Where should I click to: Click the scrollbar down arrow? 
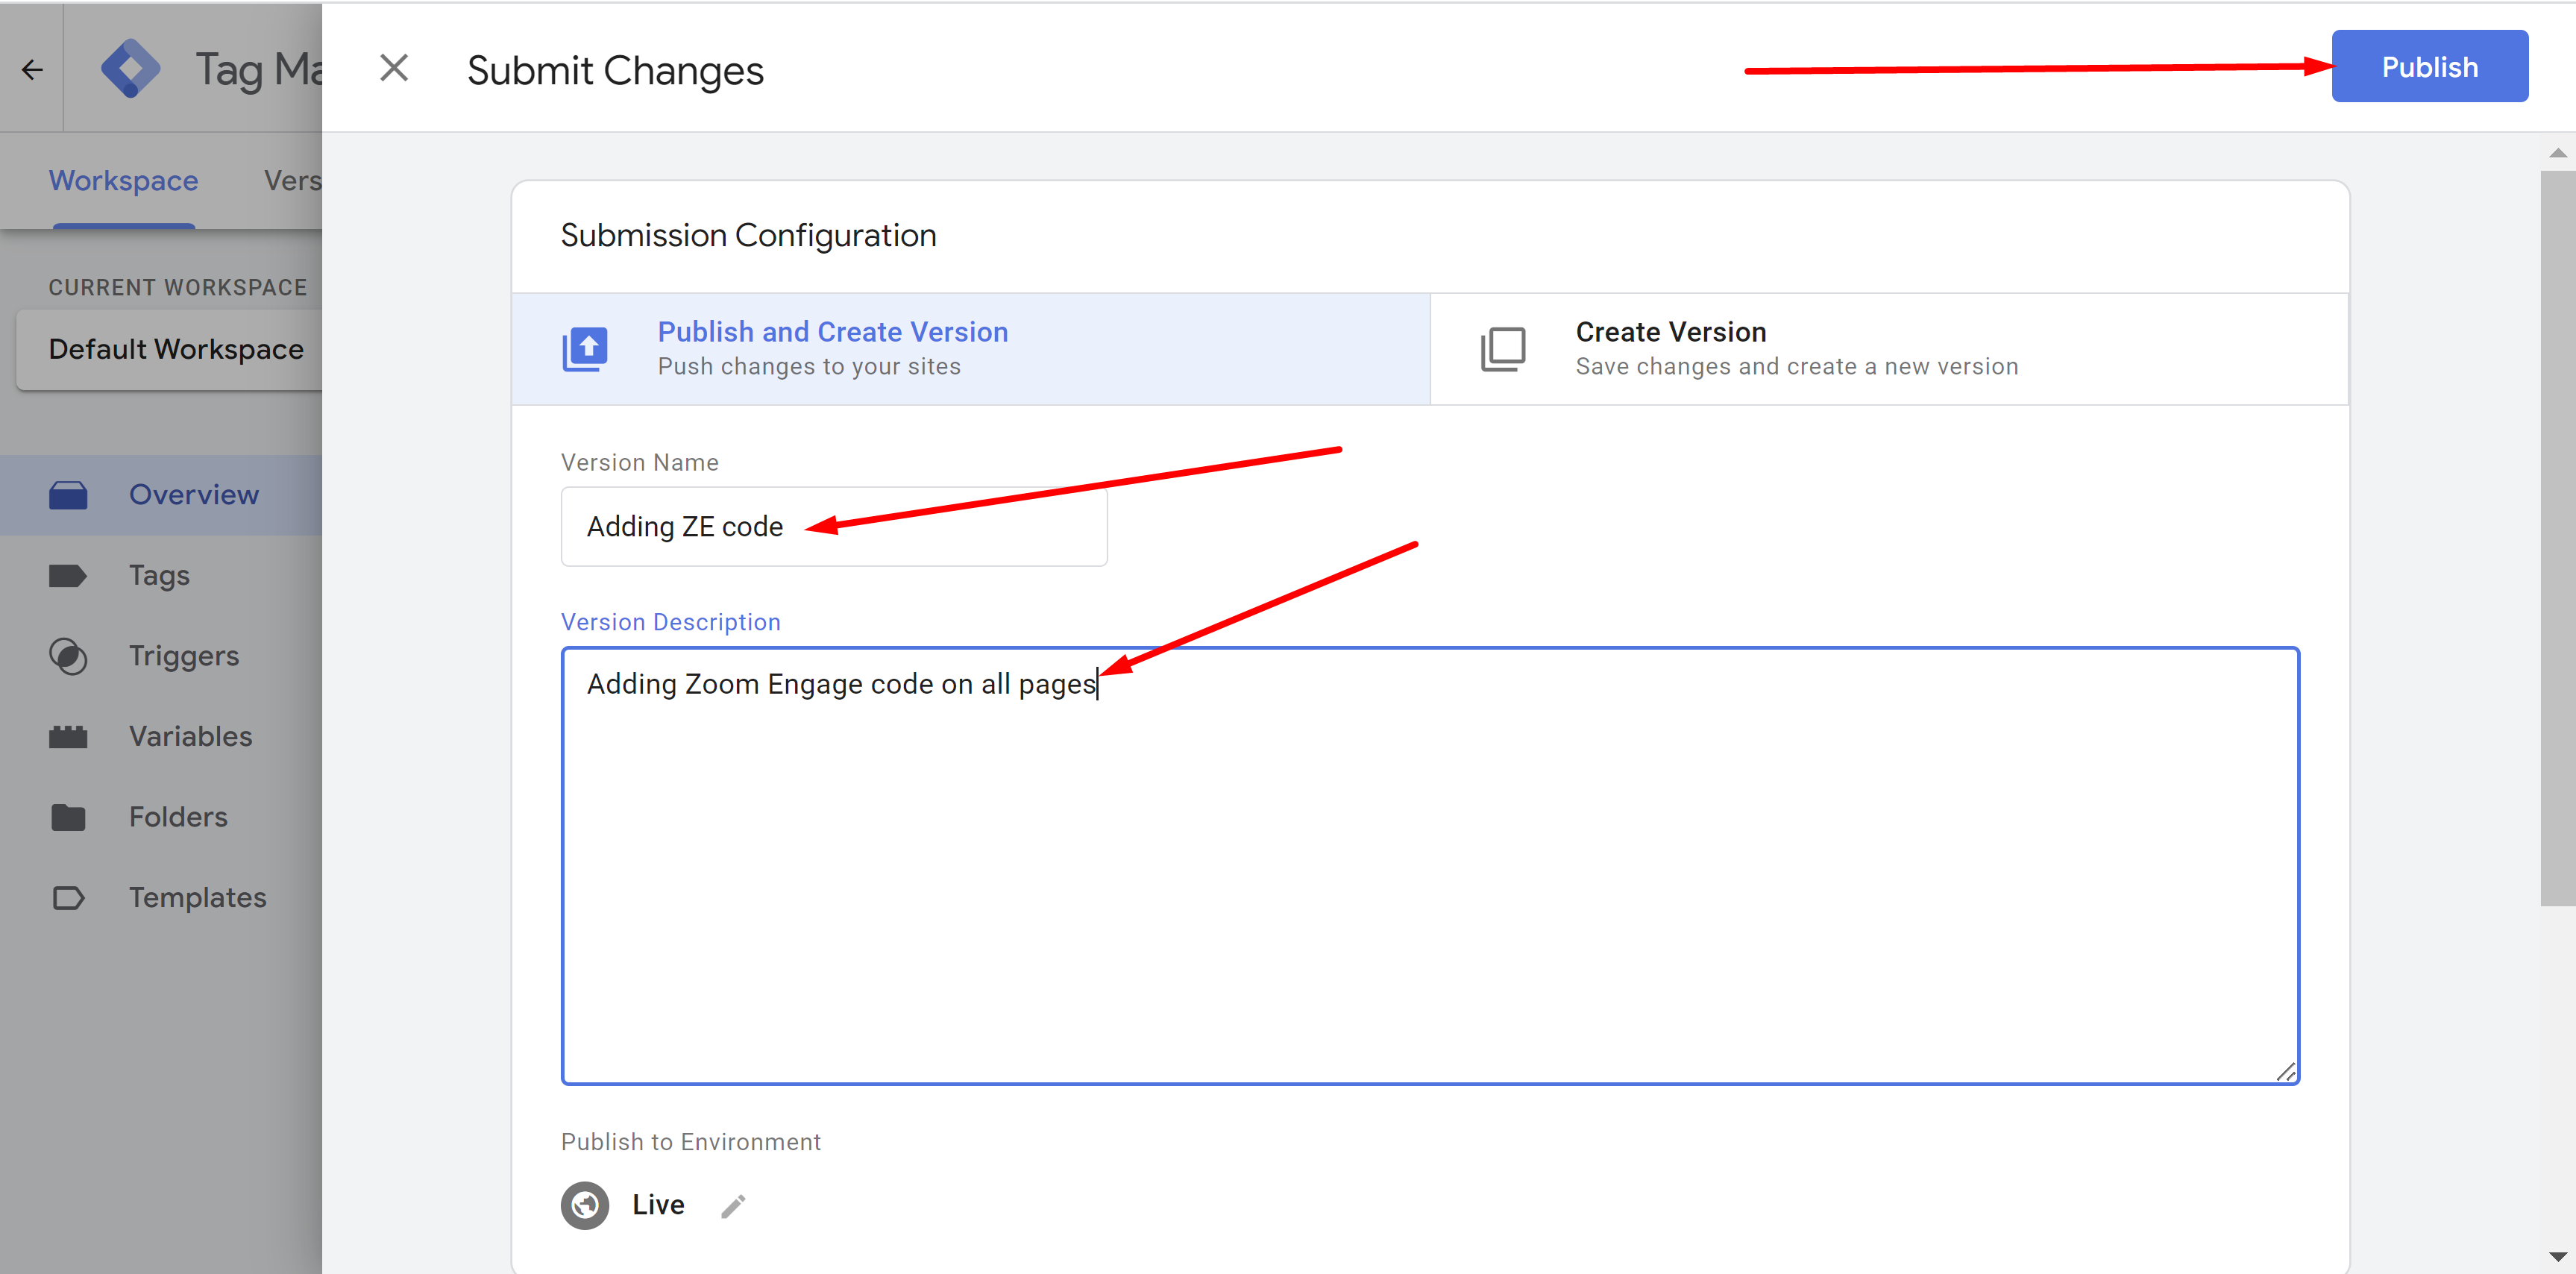pos(2557,1256)
